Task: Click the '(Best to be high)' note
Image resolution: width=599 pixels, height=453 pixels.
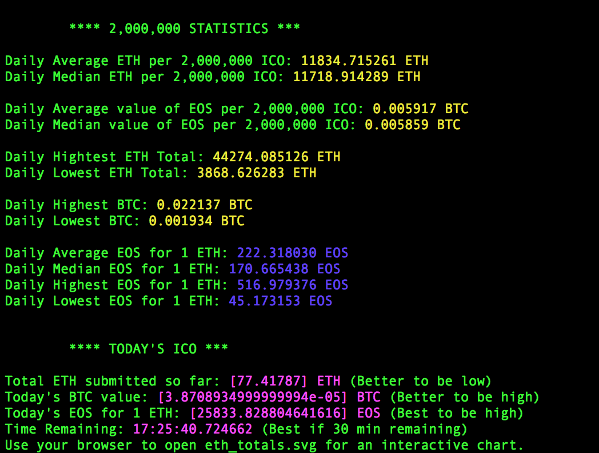Action: 457,413
